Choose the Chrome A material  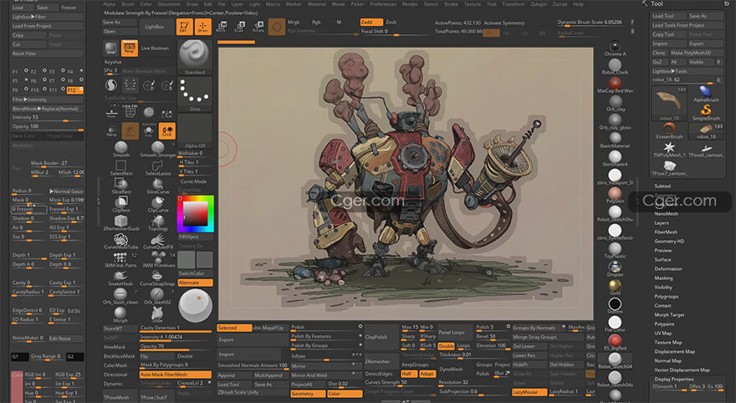(615, 48)
